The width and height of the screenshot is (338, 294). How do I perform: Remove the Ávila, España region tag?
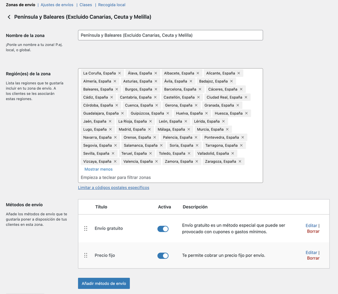(191, 81)
